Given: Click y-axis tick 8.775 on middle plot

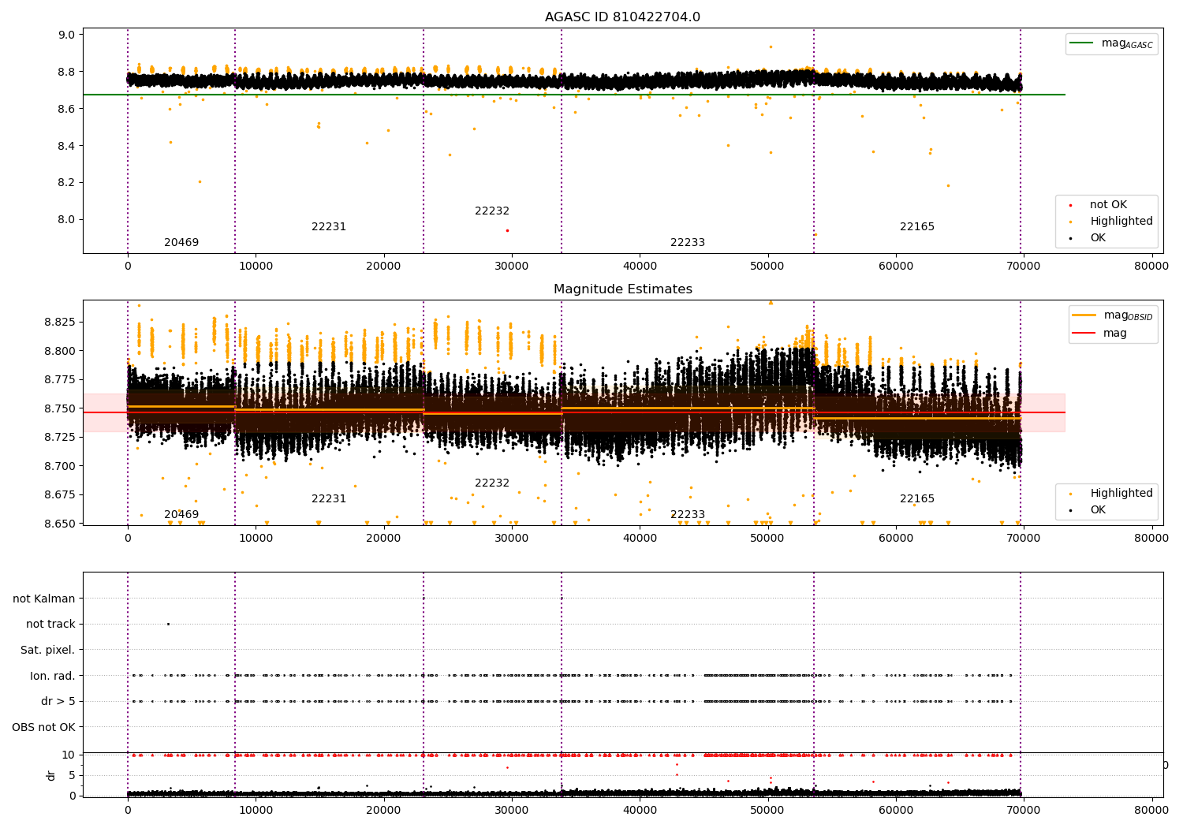Looking at the screenshot, I should 60,380.
